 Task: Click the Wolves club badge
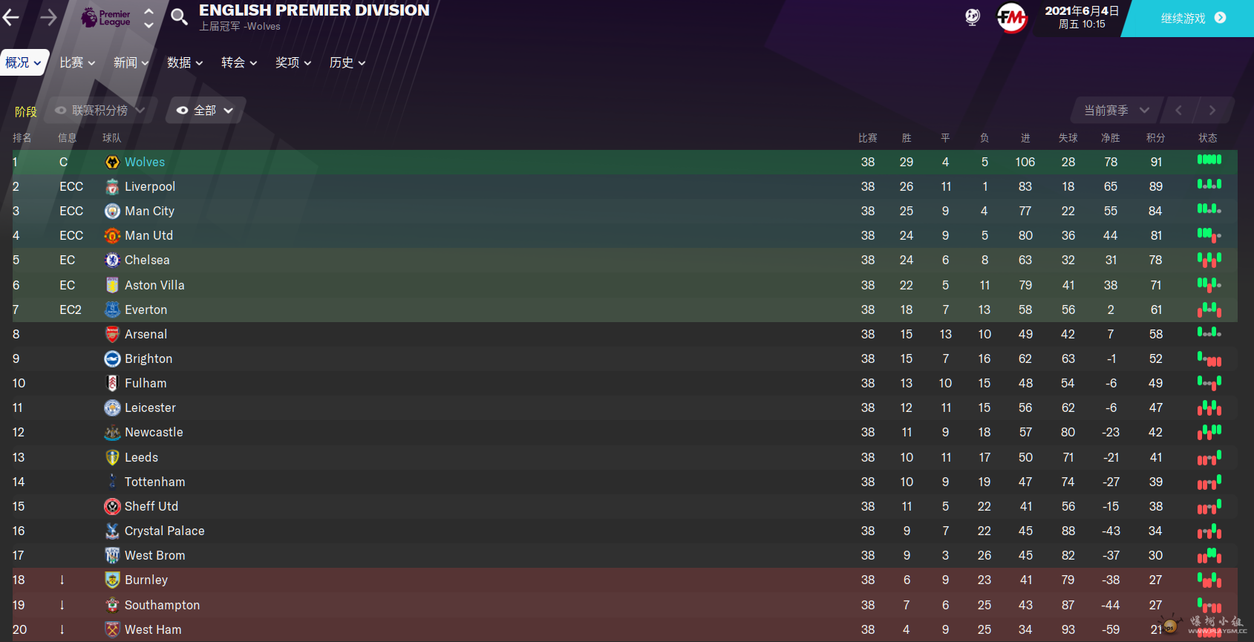[112, 162]
